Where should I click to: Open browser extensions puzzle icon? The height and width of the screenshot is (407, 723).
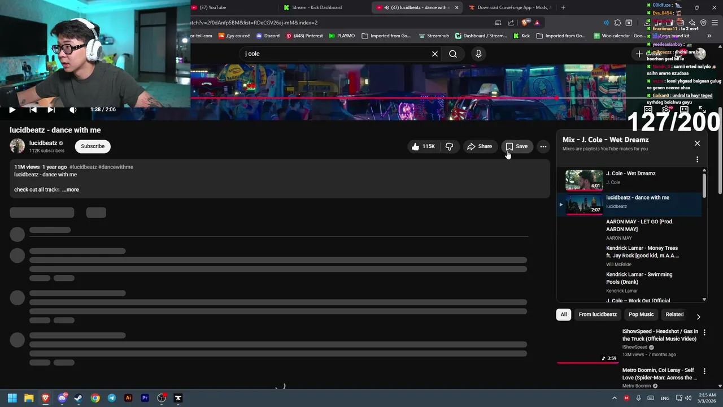click(x=617, y=23)
